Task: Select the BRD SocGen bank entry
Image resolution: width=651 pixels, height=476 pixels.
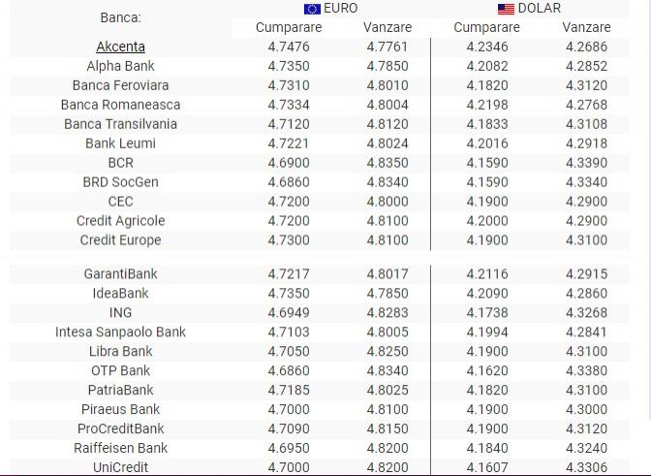Action: [x=120, y=182]
